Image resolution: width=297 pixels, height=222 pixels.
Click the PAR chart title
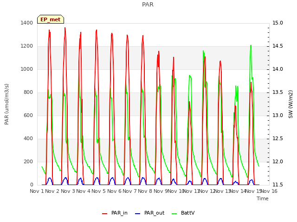pyautogui.click(x=148, y=4)
